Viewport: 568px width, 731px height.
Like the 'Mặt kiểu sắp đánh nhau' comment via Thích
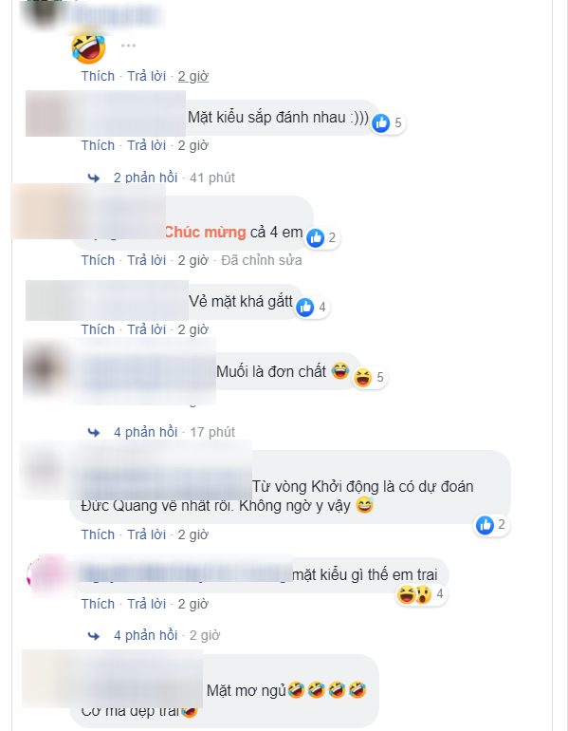coord(98,145)
